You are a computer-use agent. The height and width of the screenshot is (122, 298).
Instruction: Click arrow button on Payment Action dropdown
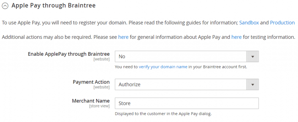[253, 85]
